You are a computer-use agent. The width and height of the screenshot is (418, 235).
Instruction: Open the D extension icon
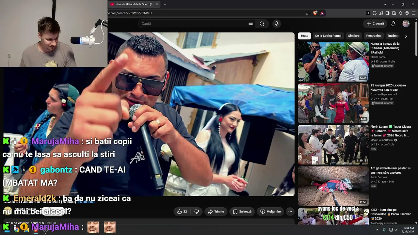point(368,13)
